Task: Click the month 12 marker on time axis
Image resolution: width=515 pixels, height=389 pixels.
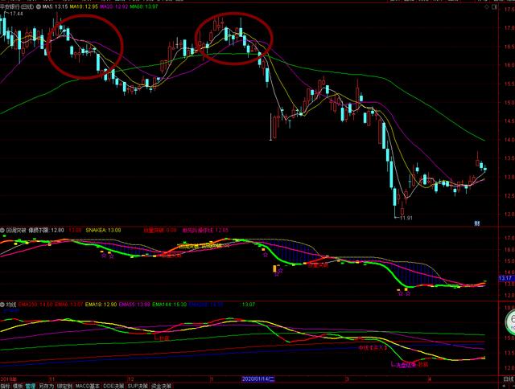Action: (130, 379)
